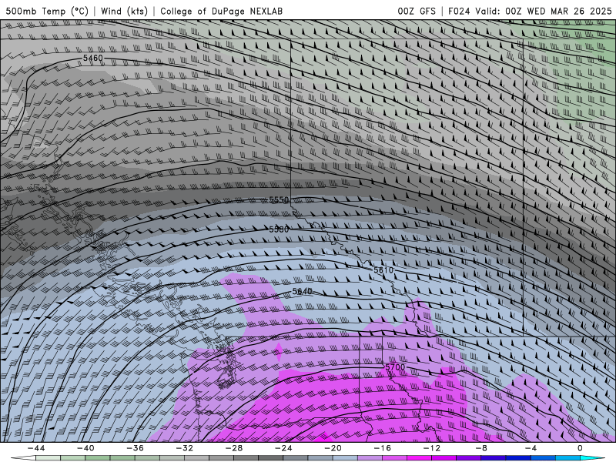Click the -40 colorbar tick label
Screen dimensions: 616x462
[x=85, y=448]
